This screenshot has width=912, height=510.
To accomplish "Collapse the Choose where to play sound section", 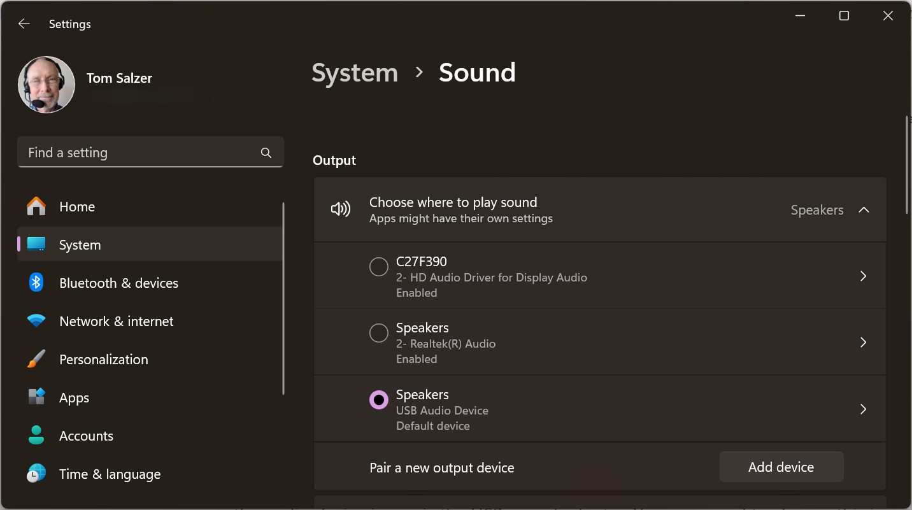I will (x=864, y=210).
